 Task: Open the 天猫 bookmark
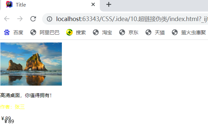click(x=155, y=32)
